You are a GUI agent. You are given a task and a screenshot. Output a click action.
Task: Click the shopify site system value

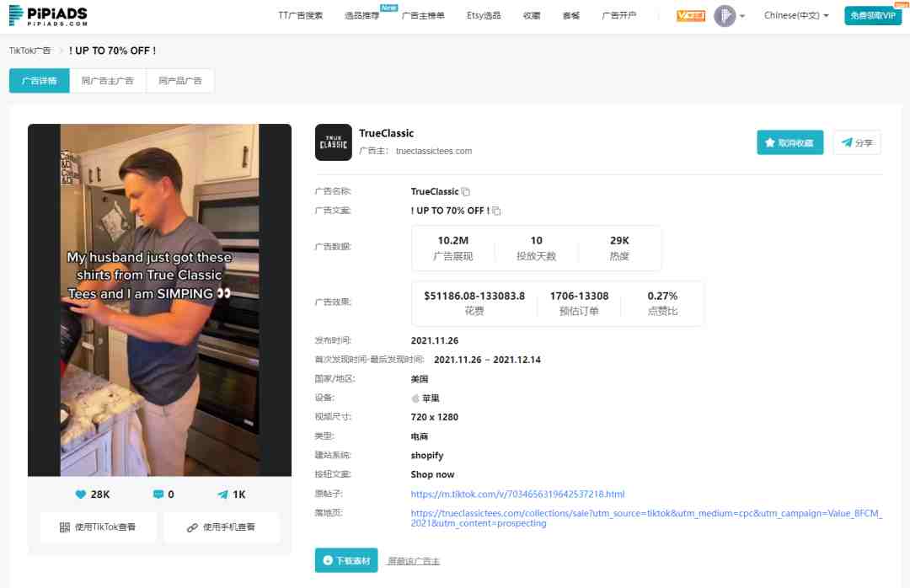coord(426,456)
